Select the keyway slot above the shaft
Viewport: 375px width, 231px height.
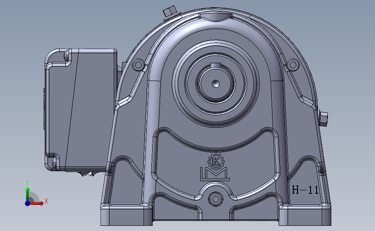(215, 65)
